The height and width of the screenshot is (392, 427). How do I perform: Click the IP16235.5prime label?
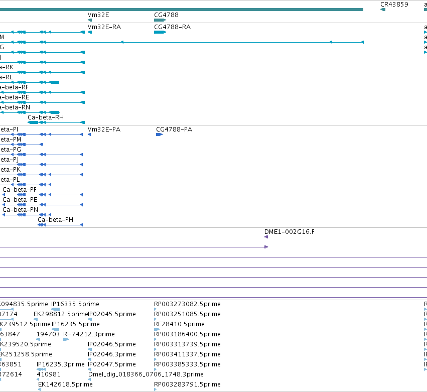(76, 324)
